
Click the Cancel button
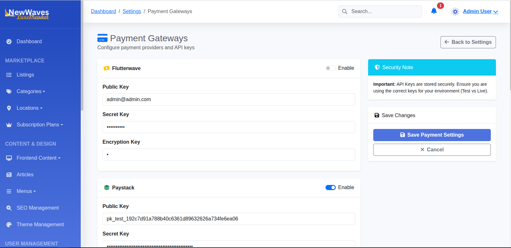[x=432, y=150]
